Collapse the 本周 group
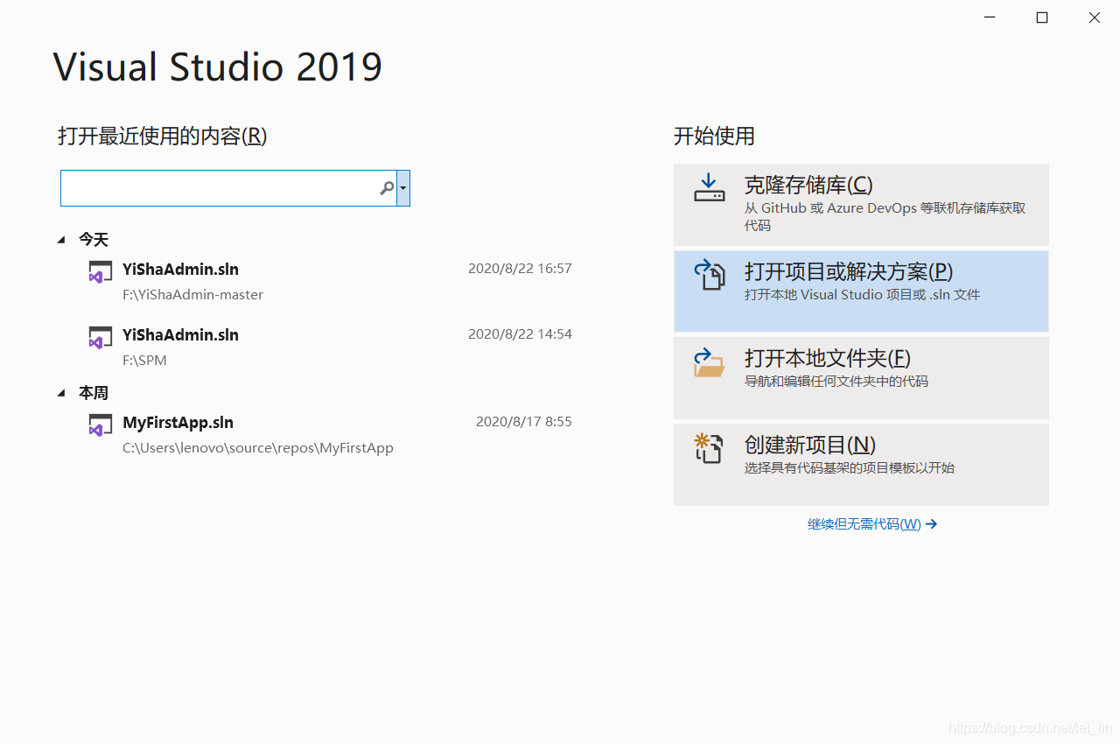The image size is (1120, 744). [x=61, y=393]
